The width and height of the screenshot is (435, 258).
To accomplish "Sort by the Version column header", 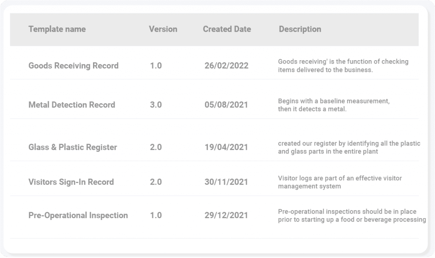I will coord(163,29).
